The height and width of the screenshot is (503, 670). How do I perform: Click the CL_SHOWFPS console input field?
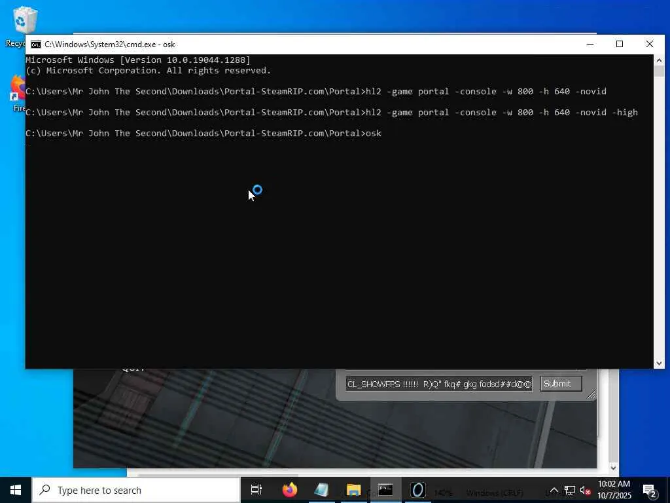pos(439,384)
